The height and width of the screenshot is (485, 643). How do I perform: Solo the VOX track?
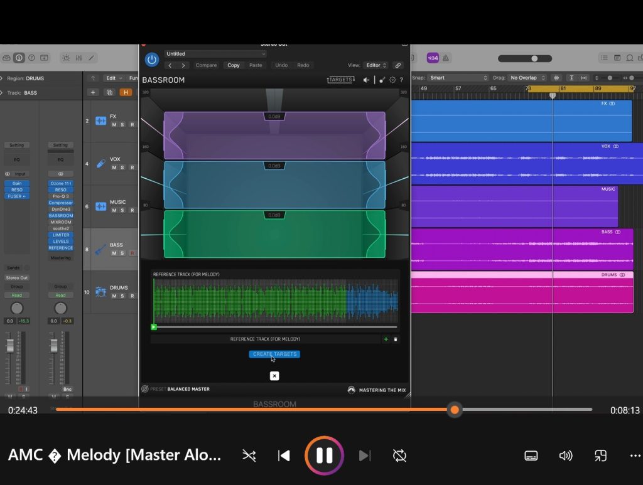(x=123, y=168)
